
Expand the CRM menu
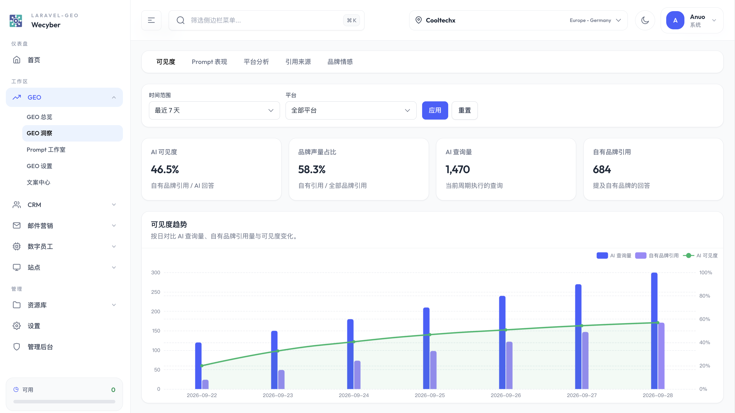tap(64, 205)
